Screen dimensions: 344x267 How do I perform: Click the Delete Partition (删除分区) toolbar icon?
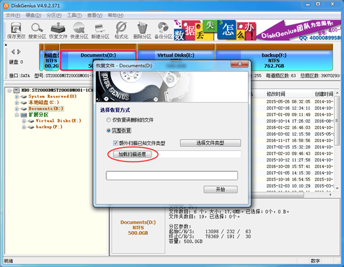point(142,31)
